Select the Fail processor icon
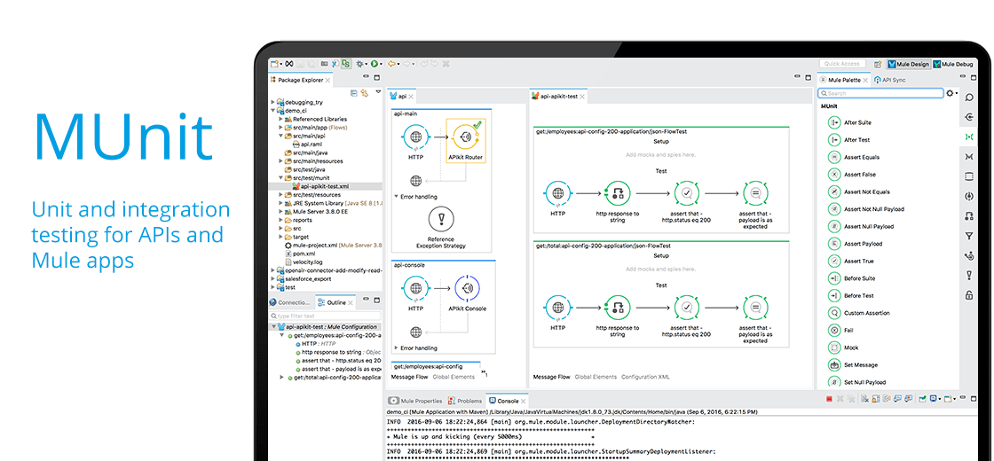The width and height of the screenshot is (994, 461). [x=834, y=331]
